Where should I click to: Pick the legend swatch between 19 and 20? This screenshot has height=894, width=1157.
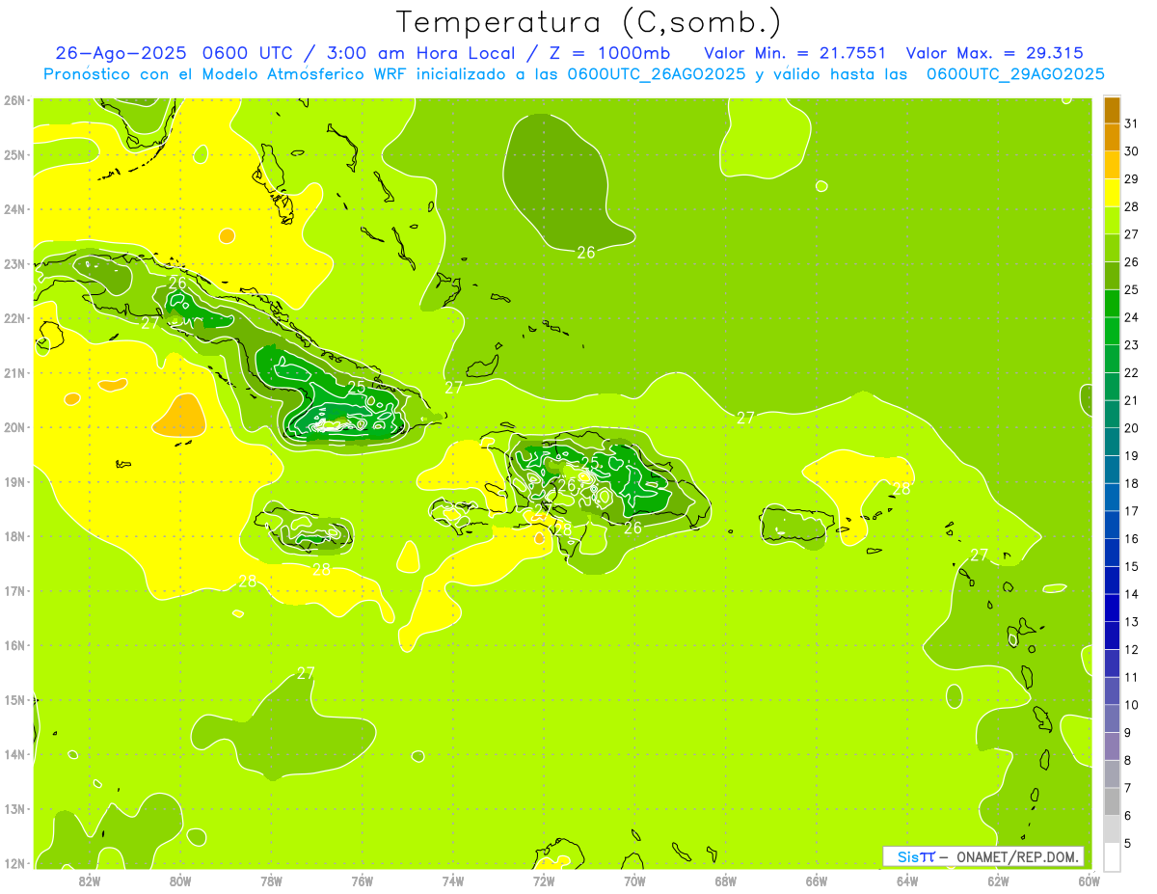click(1112, 442)
